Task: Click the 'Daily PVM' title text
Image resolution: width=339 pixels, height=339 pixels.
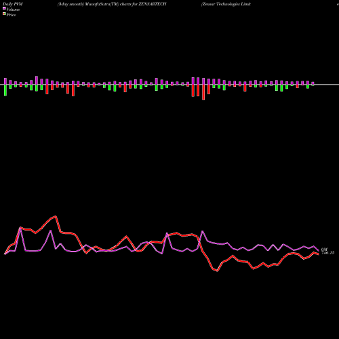Action: tap(13, 4)
